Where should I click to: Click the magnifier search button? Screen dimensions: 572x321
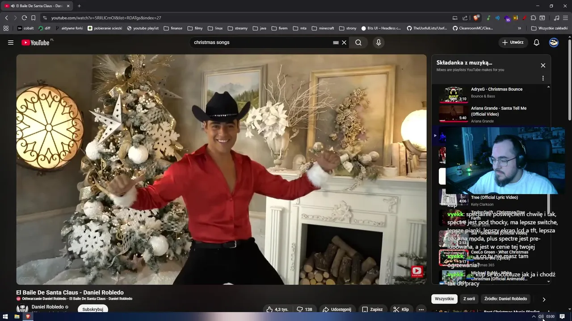pos(358,42)
